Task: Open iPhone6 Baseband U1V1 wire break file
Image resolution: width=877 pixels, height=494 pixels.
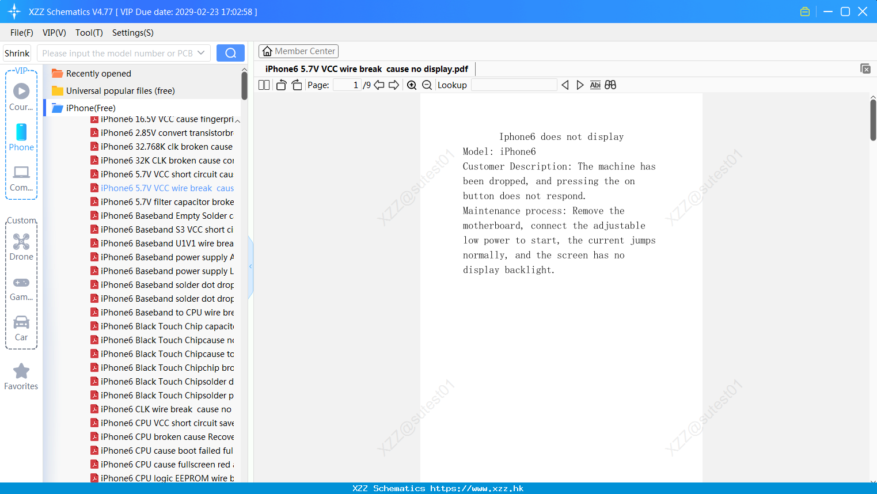Action: pos(162,244)
